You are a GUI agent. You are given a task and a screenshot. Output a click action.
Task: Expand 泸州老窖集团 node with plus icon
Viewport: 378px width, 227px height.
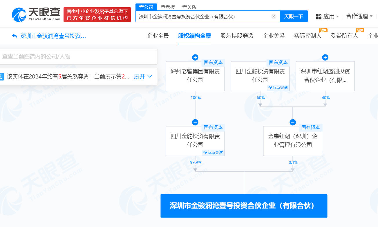(195, 57)
